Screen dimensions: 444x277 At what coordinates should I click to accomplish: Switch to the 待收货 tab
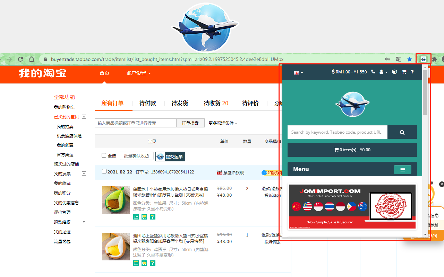point(216,103)
